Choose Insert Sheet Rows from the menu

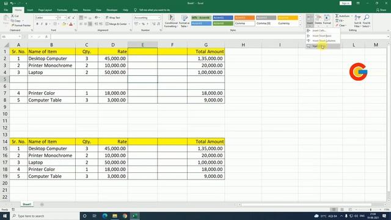(x=323, y=36)
